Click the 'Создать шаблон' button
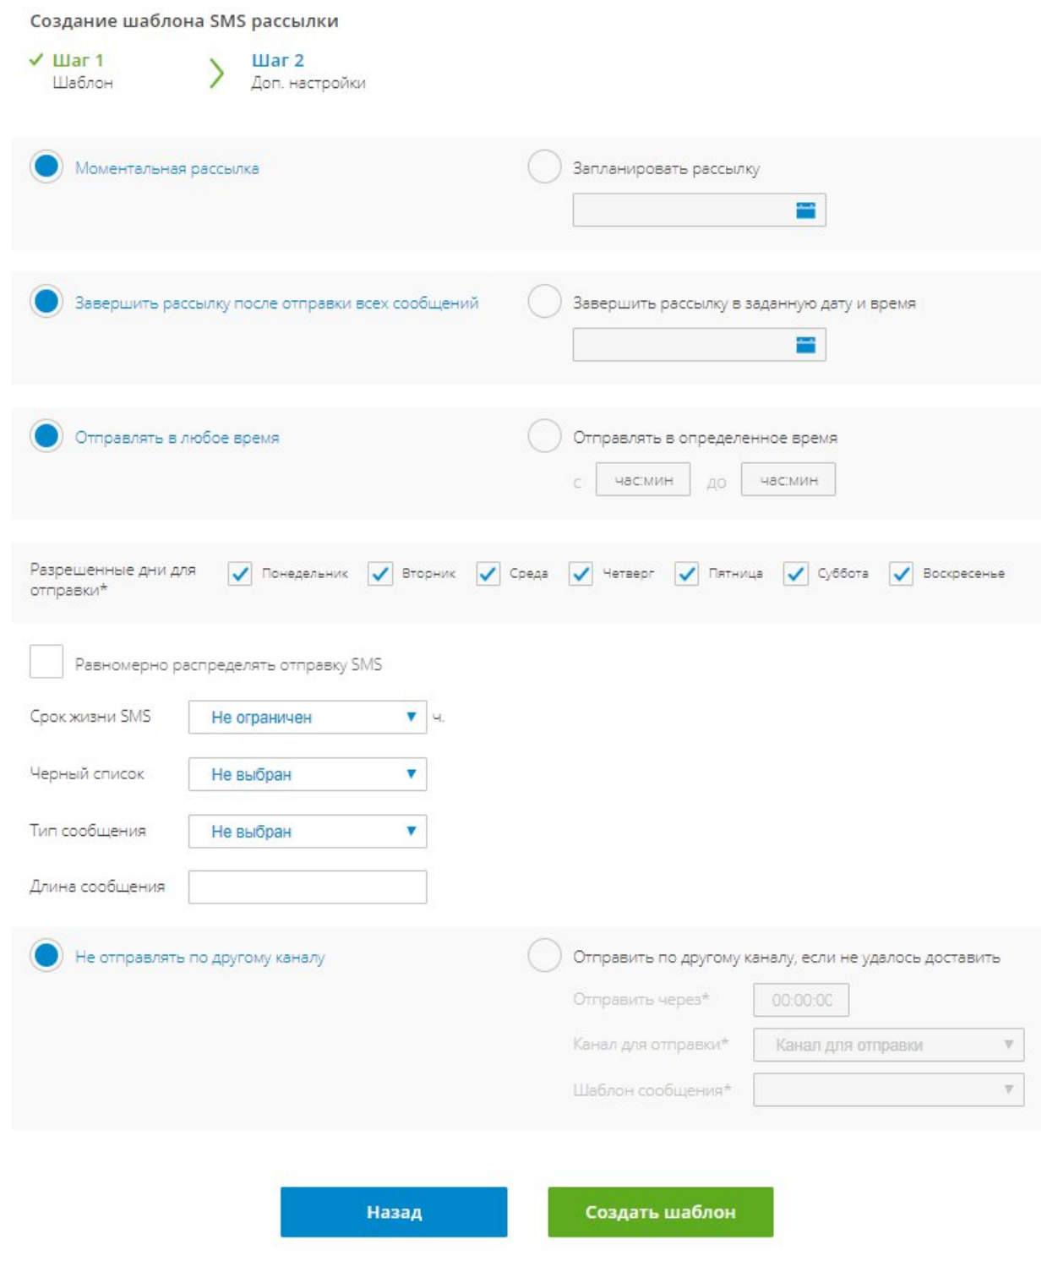1058x1272 pixels. coord(660,1212)
